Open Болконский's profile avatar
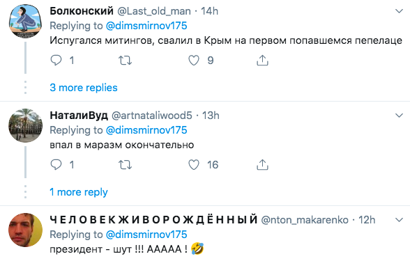This screenshot has width=410, height=261. 25,21
